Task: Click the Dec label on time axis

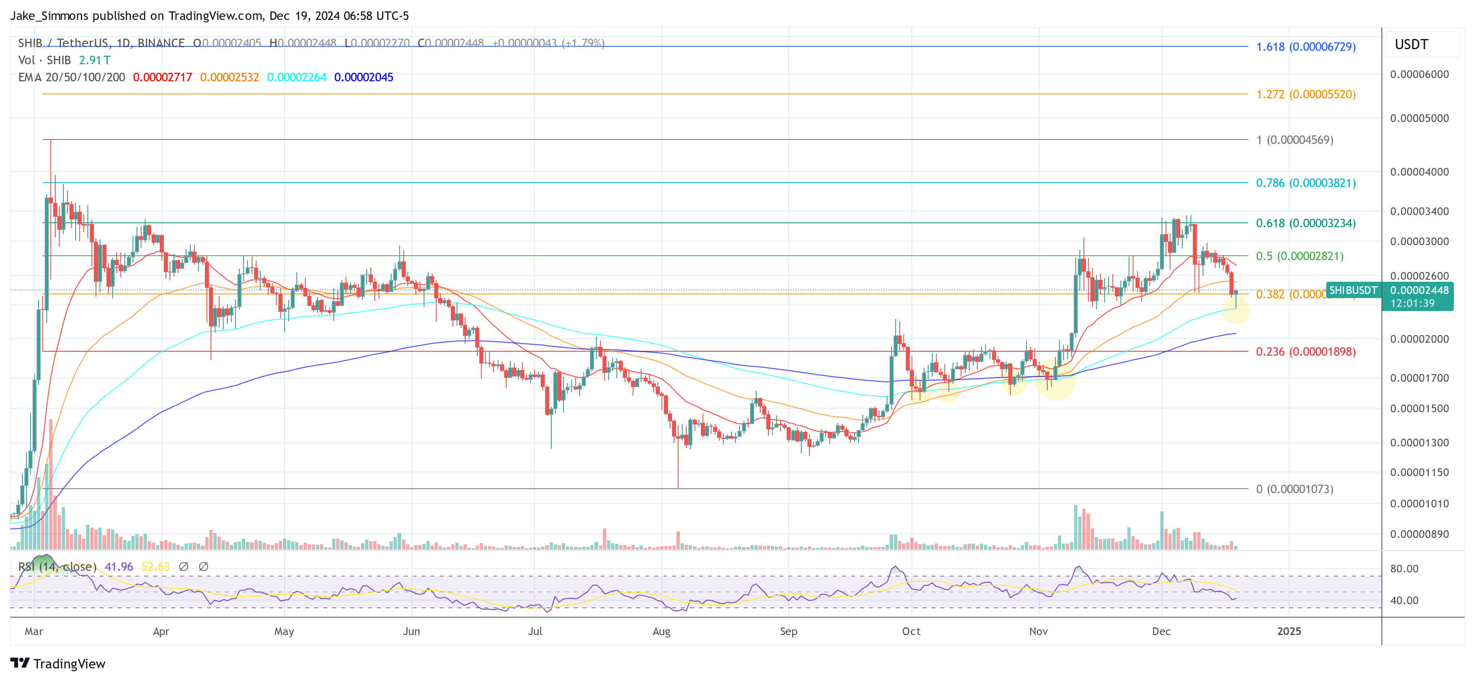Action: point(1161,631)
